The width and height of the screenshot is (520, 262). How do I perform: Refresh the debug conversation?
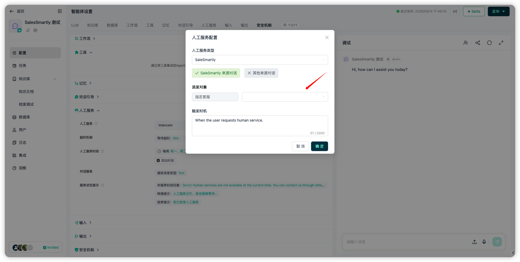489,43
